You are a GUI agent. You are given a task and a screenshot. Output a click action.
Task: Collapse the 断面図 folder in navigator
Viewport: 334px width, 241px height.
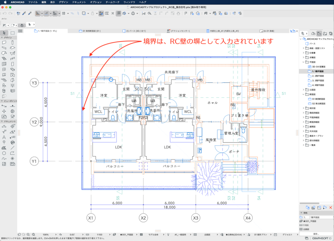303,94
